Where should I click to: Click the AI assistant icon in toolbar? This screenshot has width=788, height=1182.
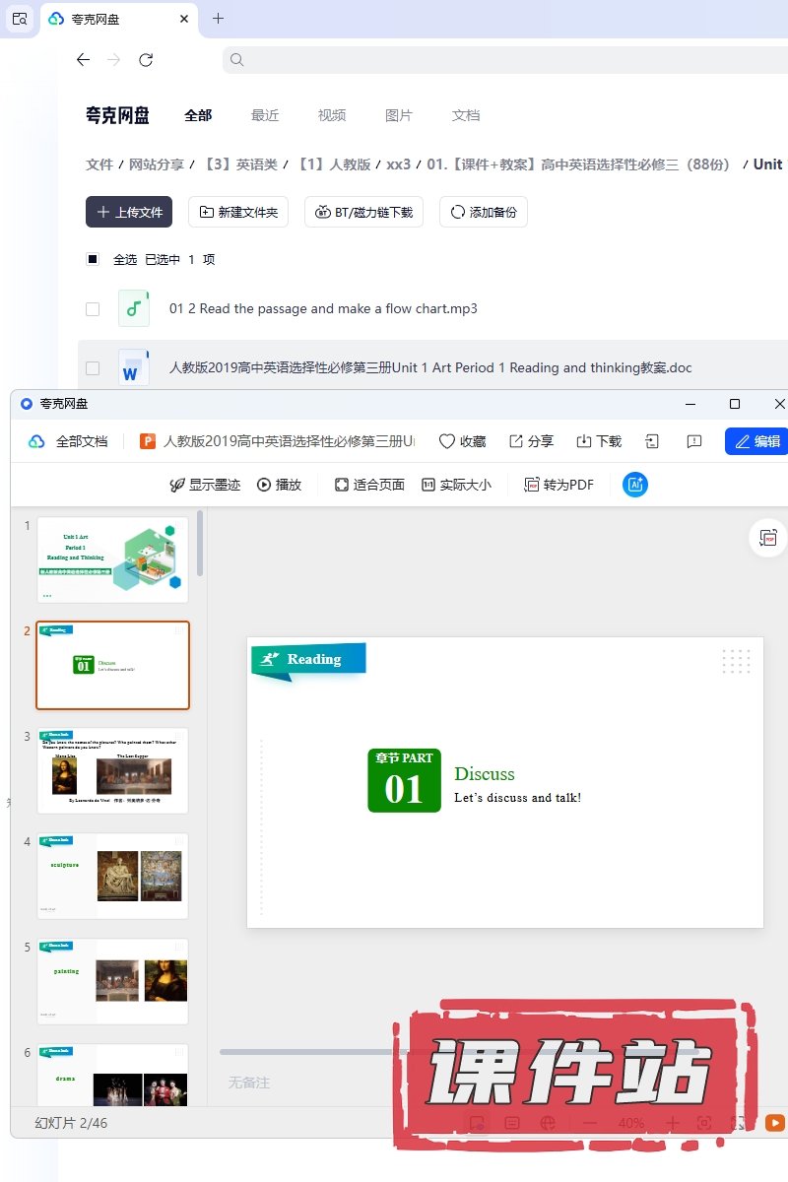(x=635, y=485)
